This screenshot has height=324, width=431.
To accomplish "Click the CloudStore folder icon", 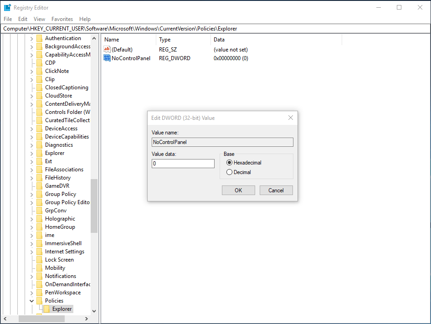I will point(40,96).
